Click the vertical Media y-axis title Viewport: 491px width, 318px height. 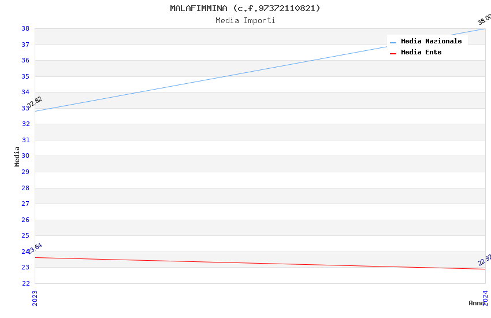click(17, 156)
